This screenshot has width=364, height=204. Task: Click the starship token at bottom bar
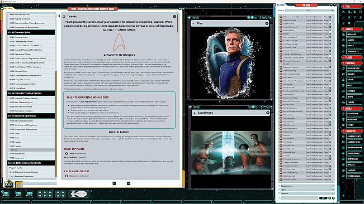pyautogui.click(x=79, y=194)
